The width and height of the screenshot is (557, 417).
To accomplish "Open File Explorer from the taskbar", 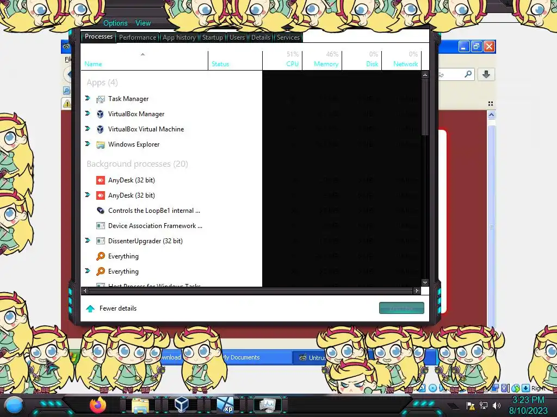I will click(x=140, y=405).
